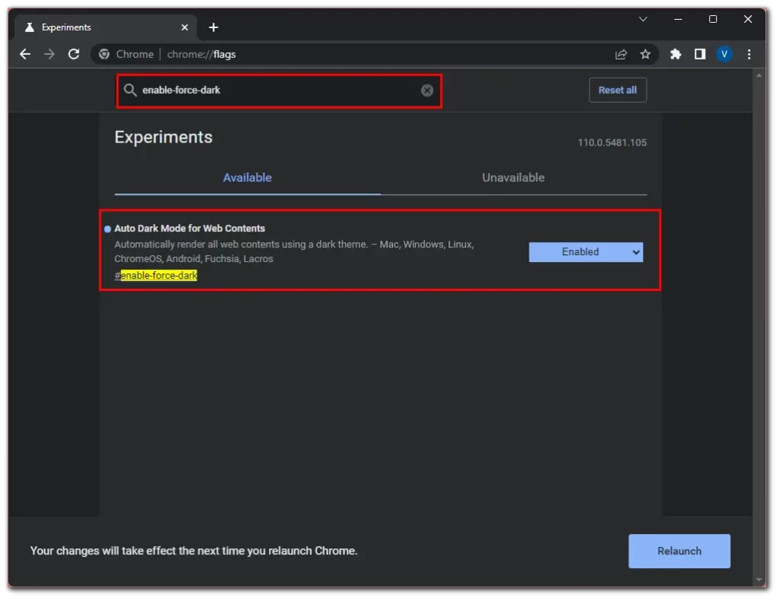This screenshot has width=780, height=601.
Task: Toggle the side panel icon
Action: 700,54
